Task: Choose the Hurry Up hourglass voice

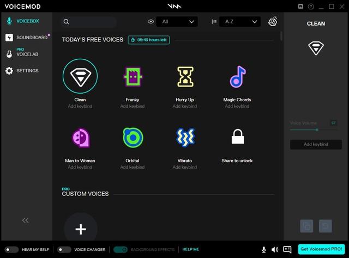Action: tap(185, 77)
